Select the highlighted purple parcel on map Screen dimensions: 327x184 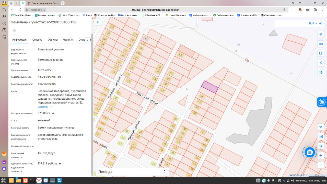[x=210, y=87]
